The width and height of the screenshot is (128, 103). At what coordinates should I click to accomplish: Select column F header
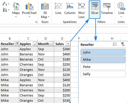79,38
